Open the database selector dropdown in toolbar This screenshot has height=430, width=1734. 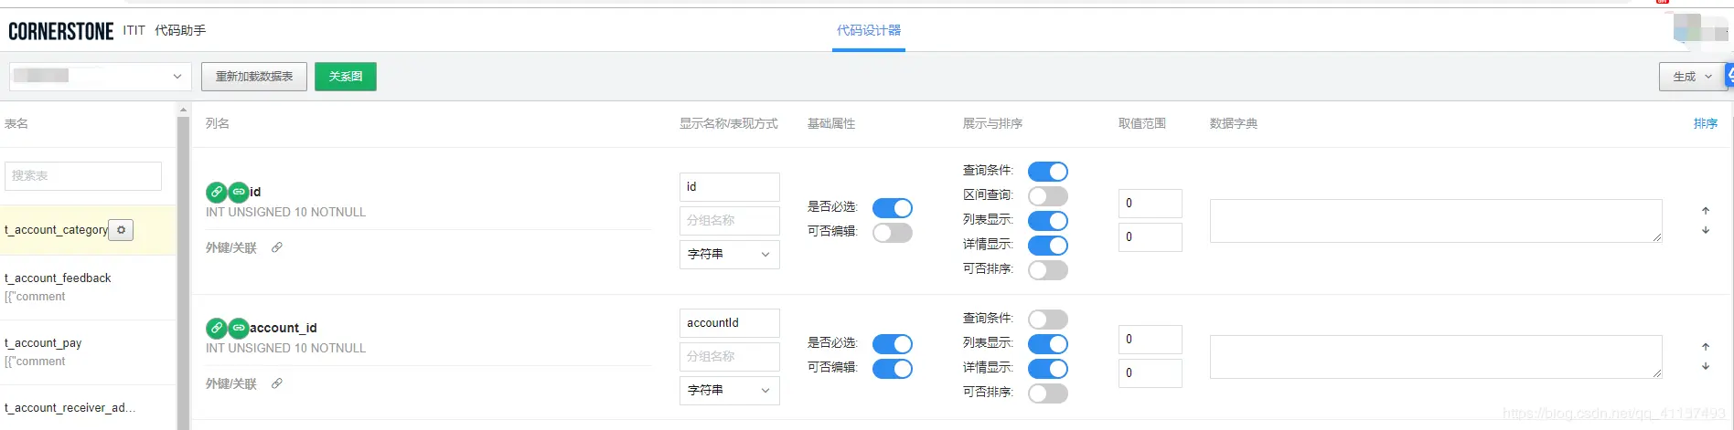100,77
